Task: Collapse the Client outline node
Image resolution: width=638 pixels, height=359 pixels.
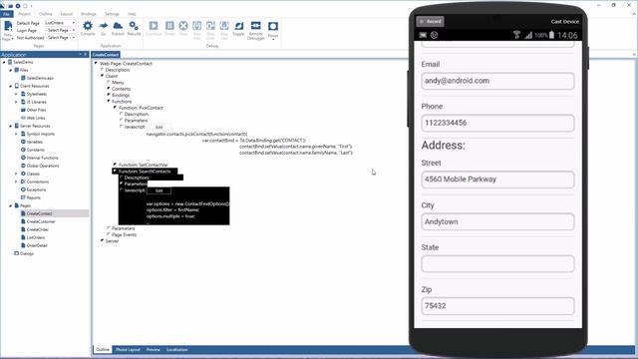Action: pos(102,76)
